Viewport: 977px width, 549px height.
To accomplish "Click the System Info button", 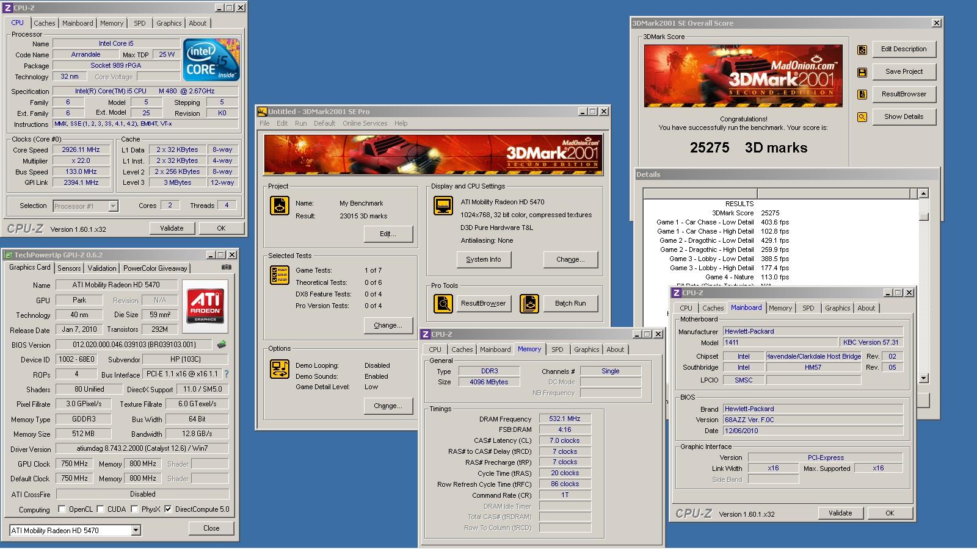I will (x=483, y=259).
